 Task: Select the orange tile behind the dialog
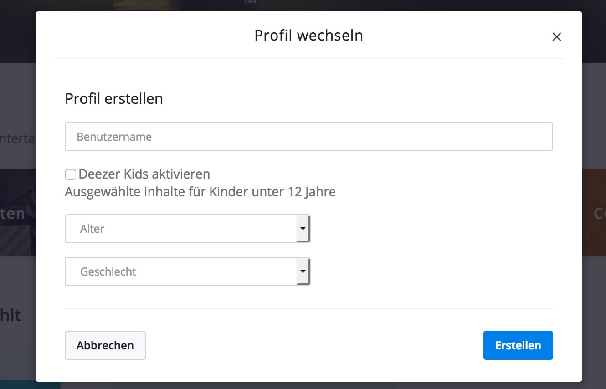click(x=594, y=213)
